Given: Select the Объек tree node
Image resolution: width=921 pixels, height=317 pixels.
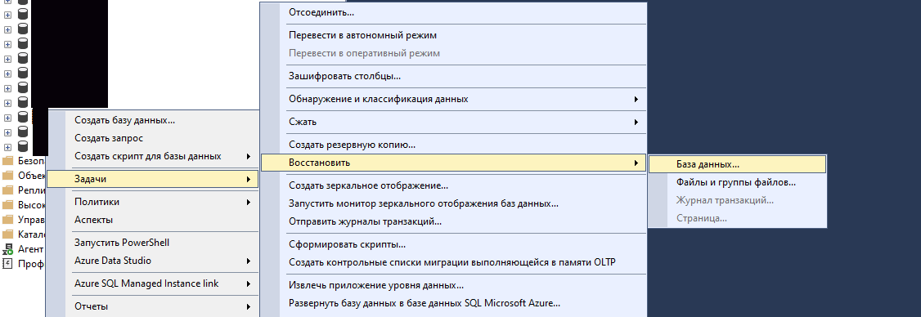Looking at the screenshot, I should pos(32,176).
